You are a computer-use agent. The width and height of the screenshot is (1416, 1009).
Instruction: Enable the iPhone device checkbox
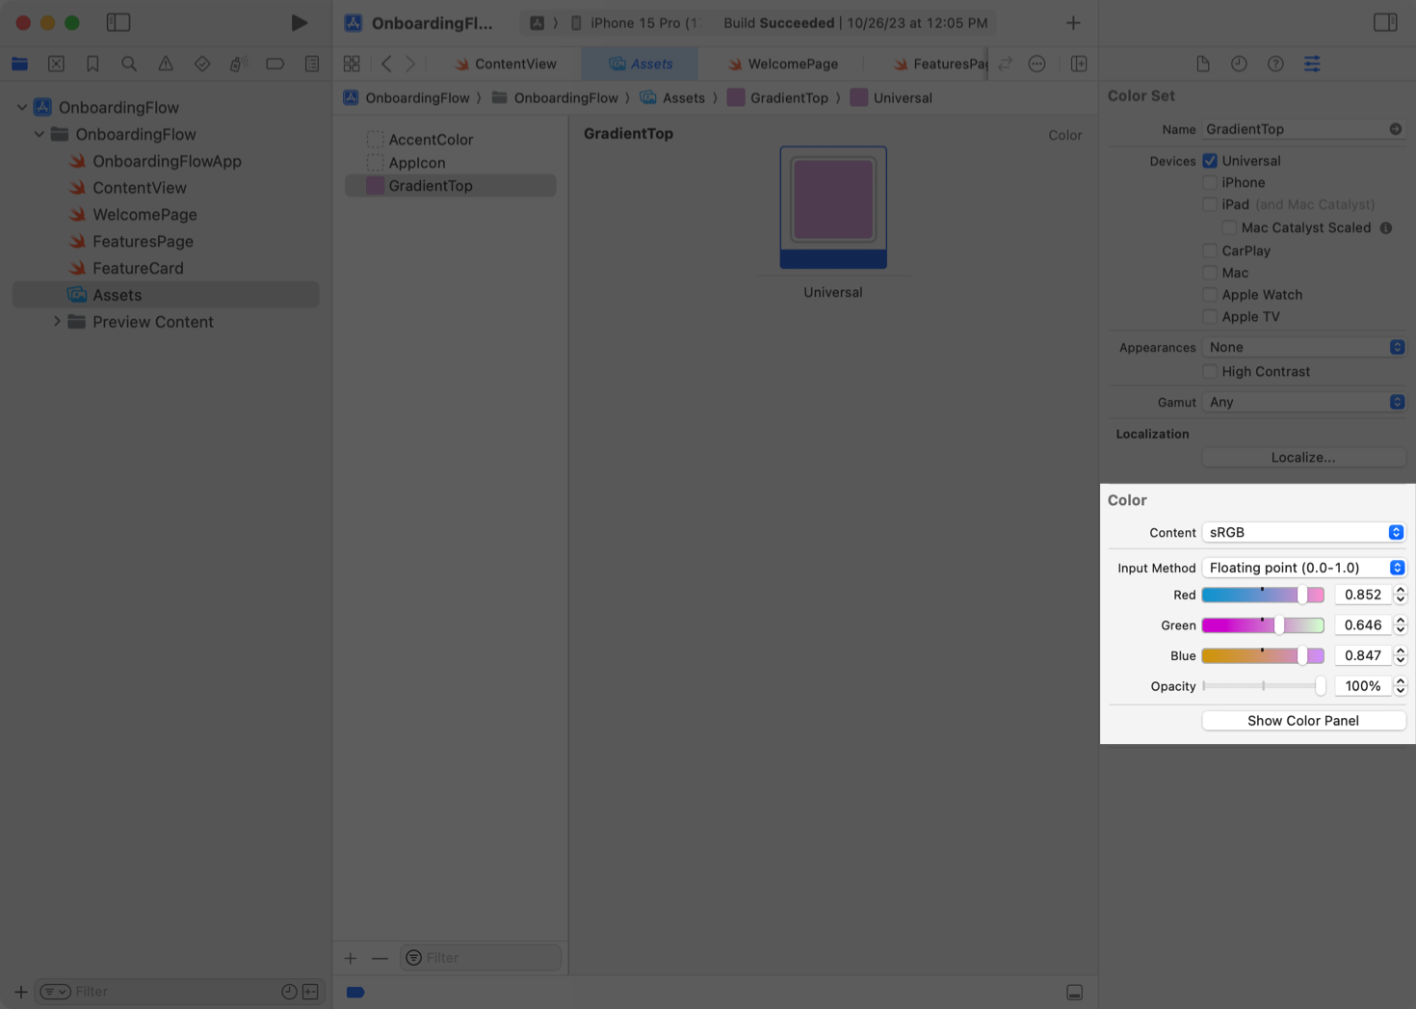1210,182
